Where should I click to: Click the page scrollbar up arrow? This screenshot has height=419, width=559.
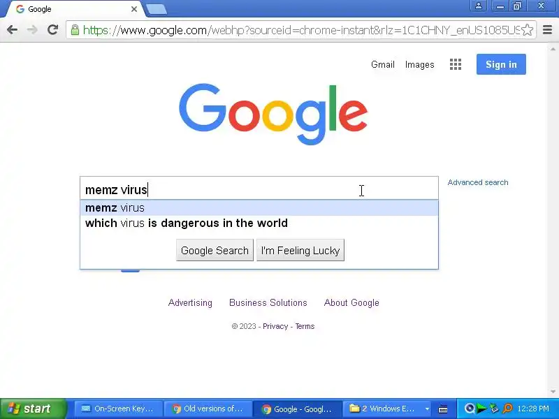tap(553, 48)
